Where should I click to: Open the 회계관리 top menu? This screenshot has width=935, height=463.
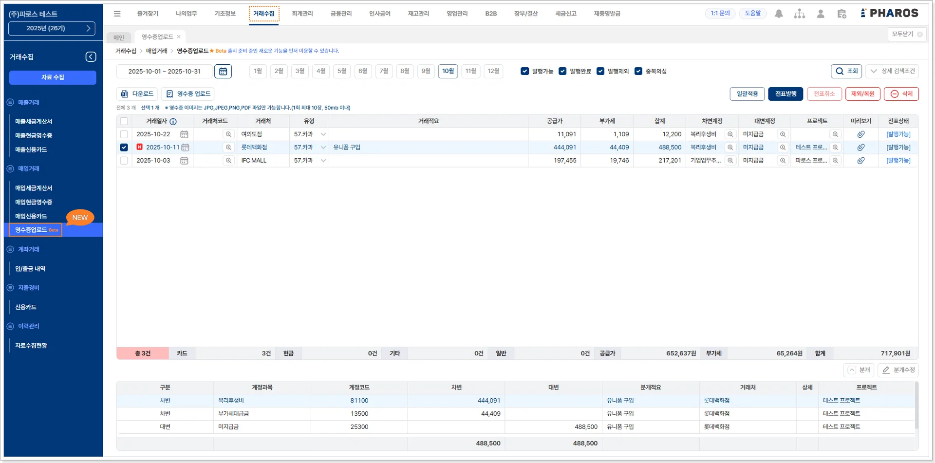[302, 14]
